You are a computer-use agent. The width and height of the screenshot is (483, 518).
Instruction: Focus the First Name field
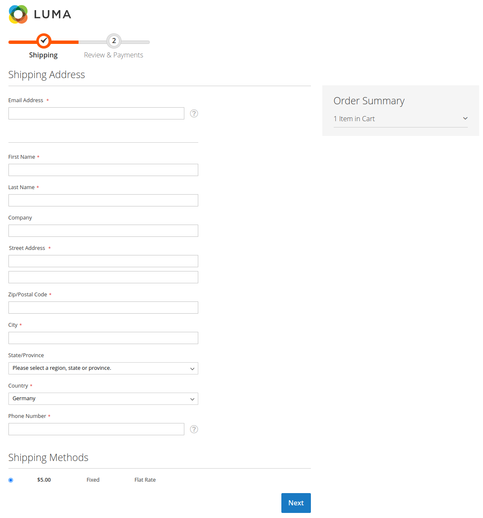coord(103,170)
